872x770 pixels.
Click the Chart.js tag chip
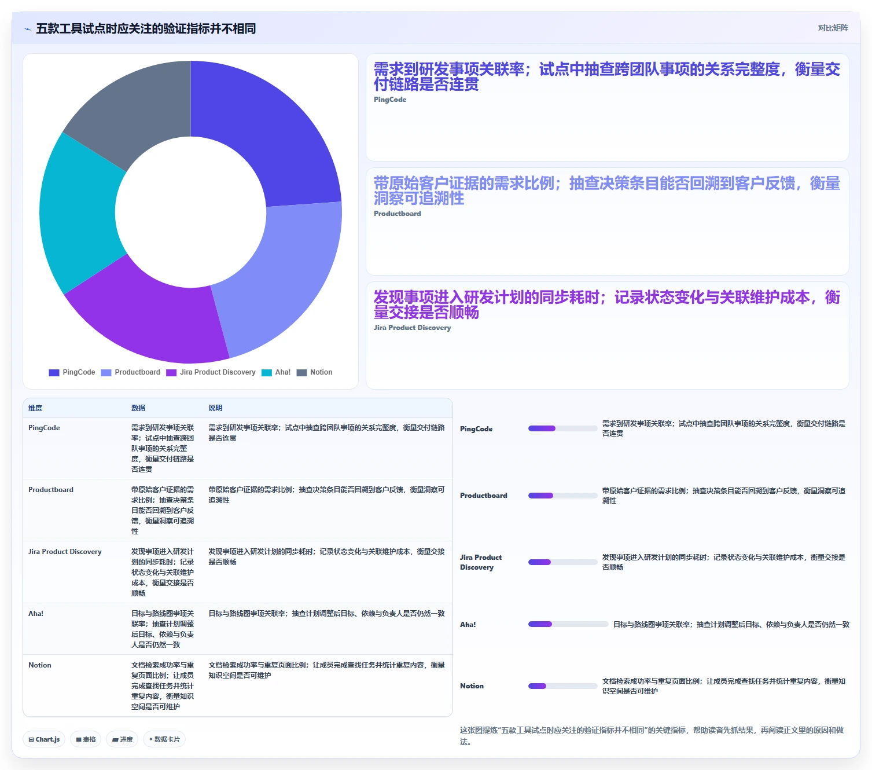pyautogui.click(x=45, y=739)
